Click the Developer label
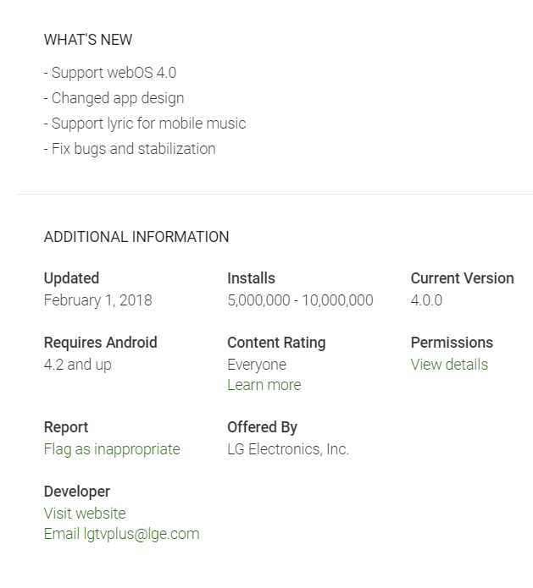Image resolution: width=533 pixels, height=588 pixels. click(77, 492)
